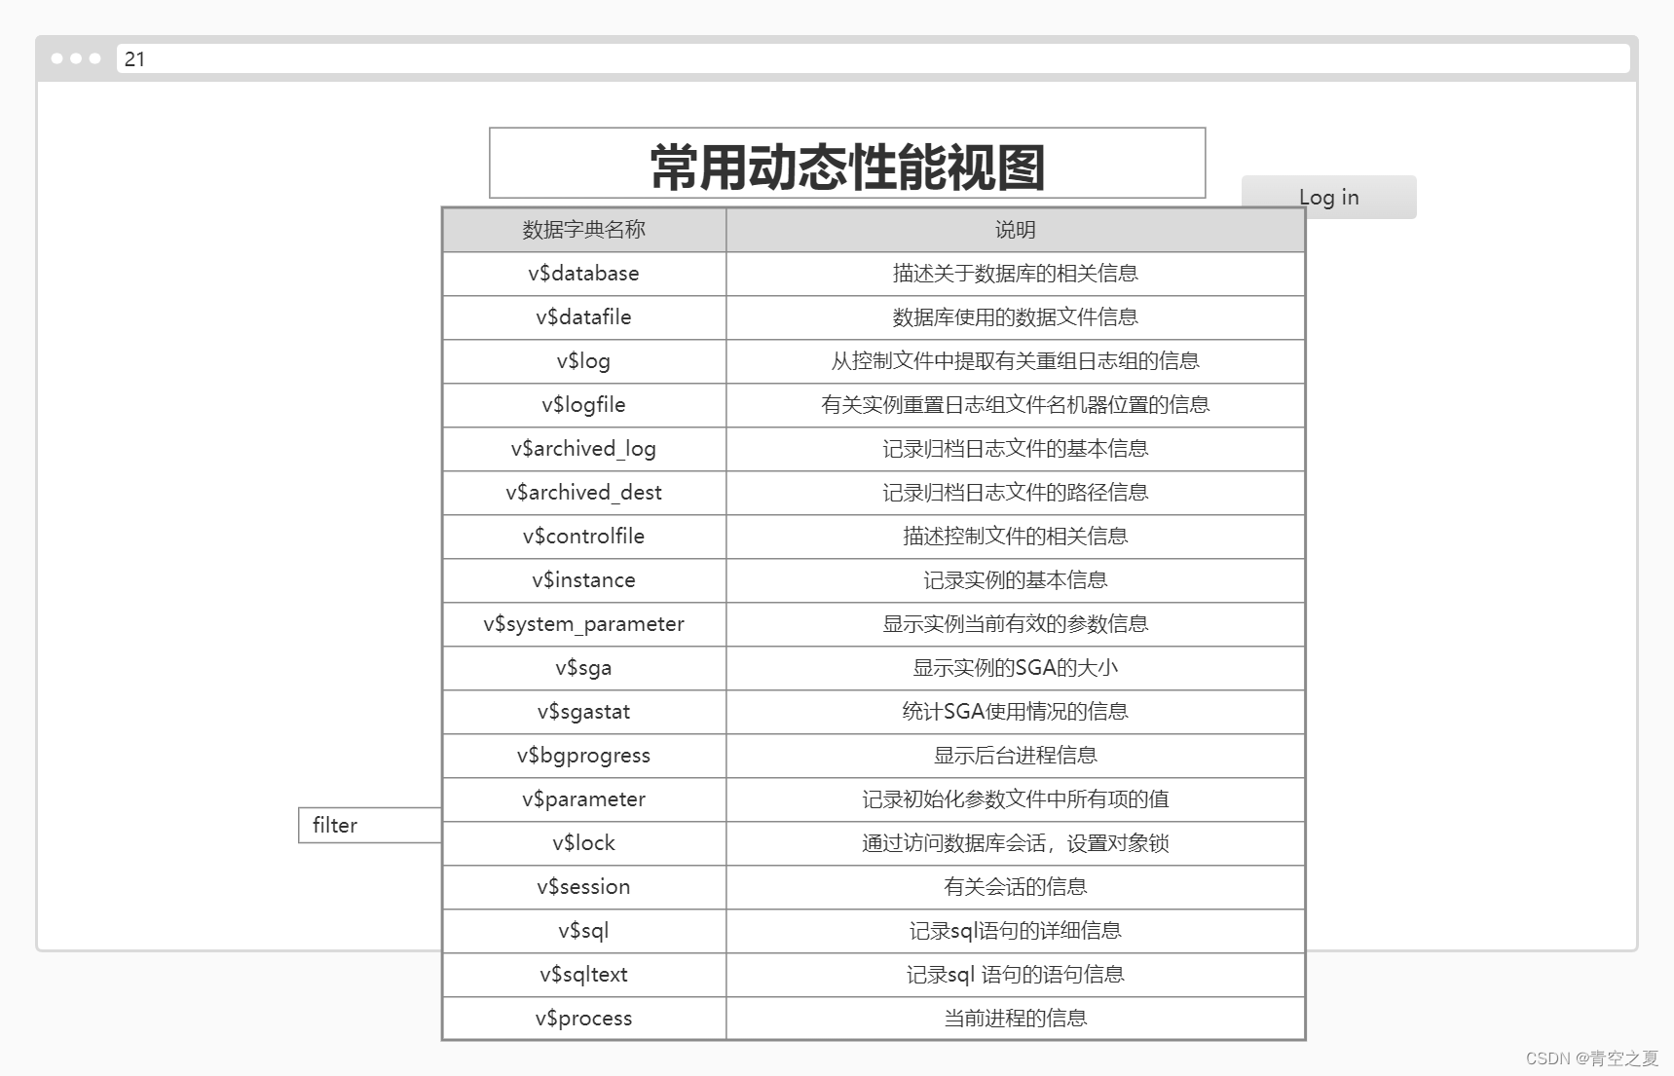The width and height of the screenshot is (1674, 1076).
Task: Select the v$parameter cell
Action: pyautogui.click(x=584, y=799)
